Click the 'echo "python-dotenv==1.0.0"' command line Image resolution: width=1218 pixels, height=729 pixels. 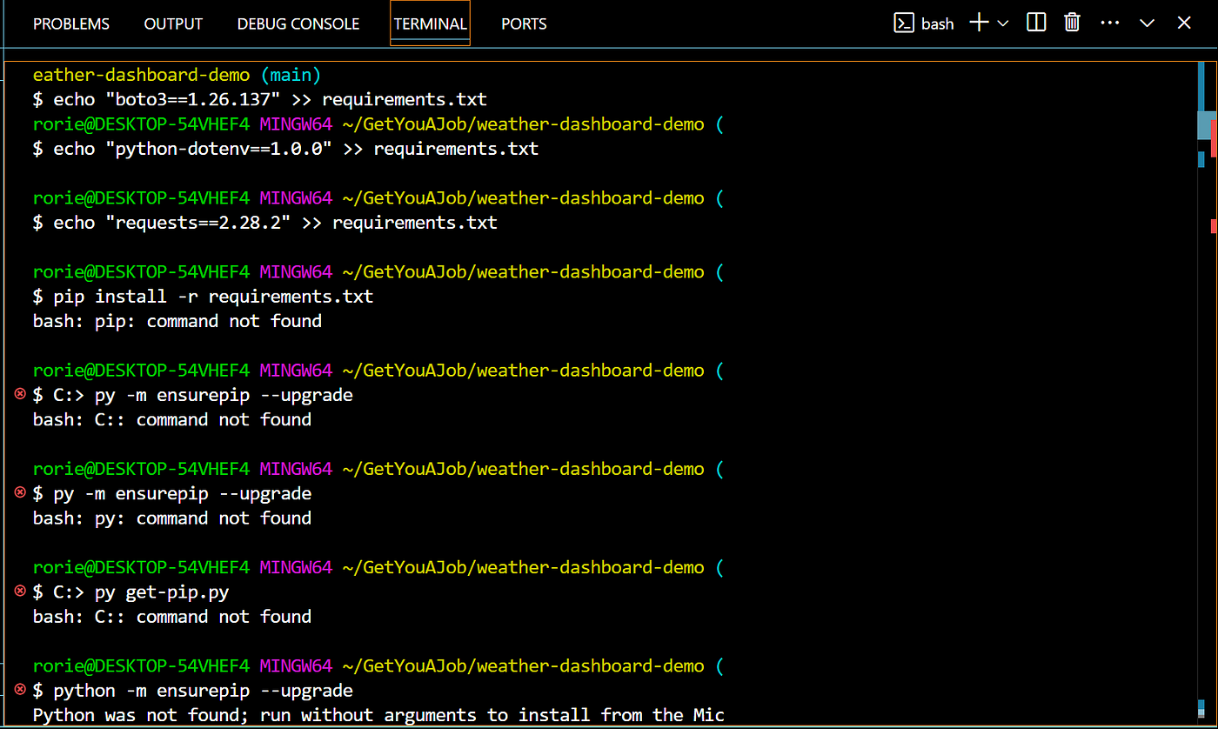click(286, 149)
